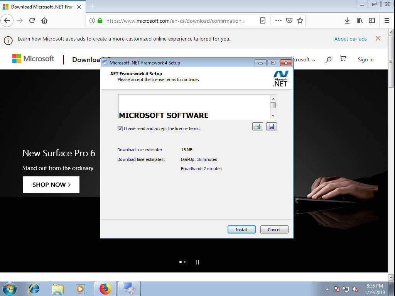Viewport: 395px width, 296px height.
Task: Open Firefox downloads panel
Action: 347,21
